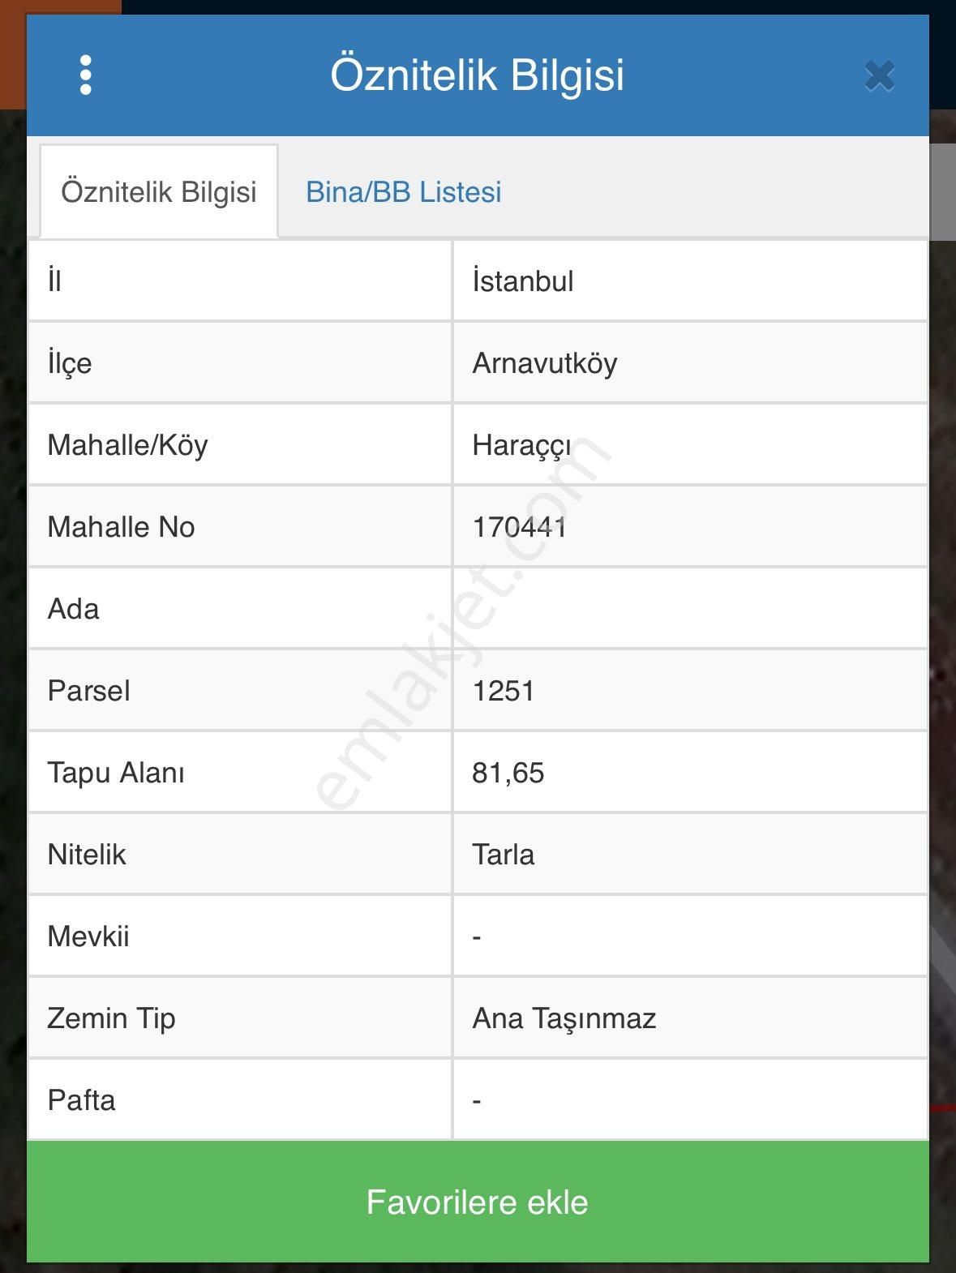Open the three-dot options menu
This screenshot has width=956, height=1273.
click(86, 75)
